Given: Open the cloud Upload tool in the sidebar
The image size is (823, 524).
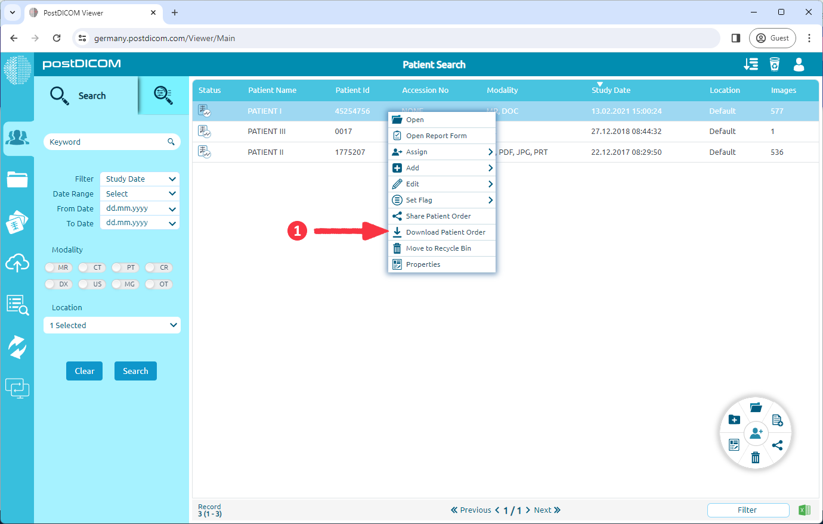Looking at the screenshot, I should [x=18, y=263].
